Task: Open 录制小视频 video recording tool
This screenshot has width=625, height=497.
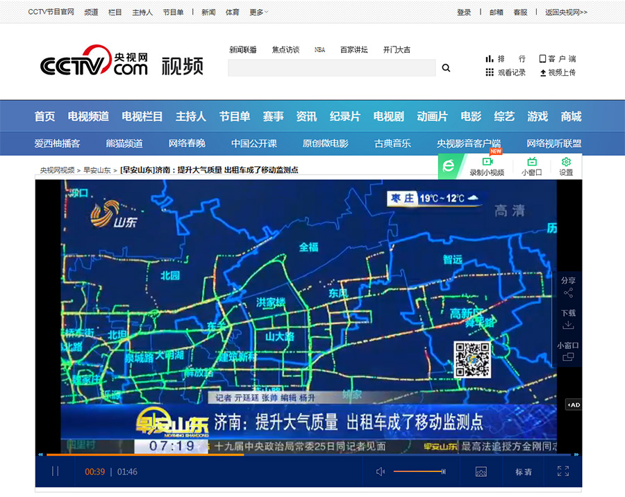Action: [x=487, y=166]
